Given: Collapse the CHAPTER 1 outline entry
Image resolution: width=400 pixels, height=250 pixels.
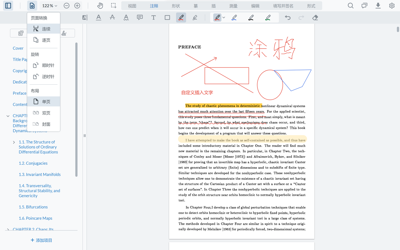Looking at the screenshot, I should tap(8, 116).
